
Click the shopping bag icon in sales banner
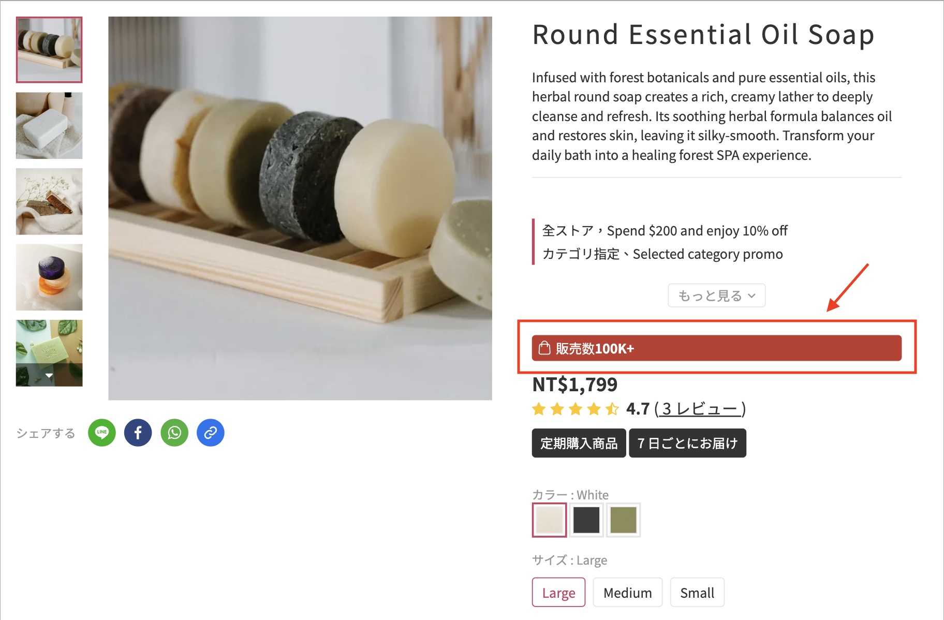(x=544, y=348)
